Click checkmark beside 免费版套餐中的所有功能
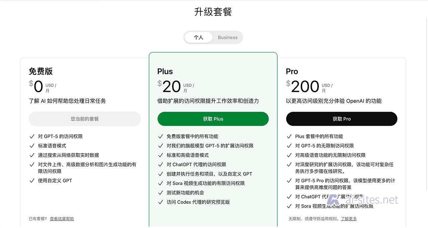 coord(160,136)
